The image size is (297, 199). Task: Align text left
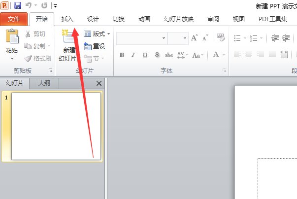pos(237,55)
